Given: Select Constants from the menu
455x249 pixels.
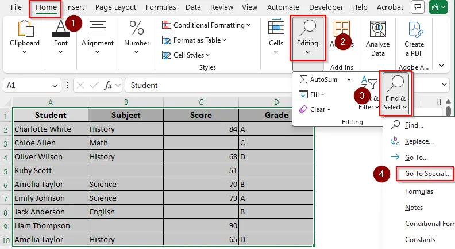Looking at the screenshot, I should (x=419, y=240).
